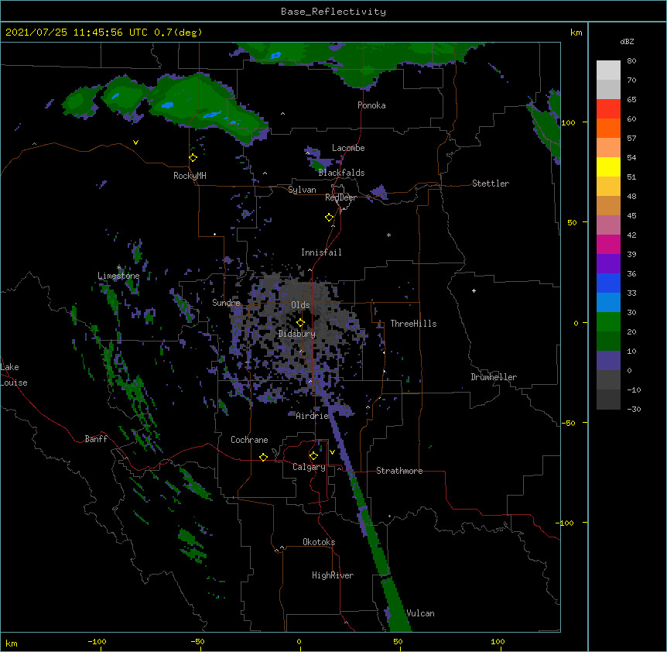Click the Ponoka city label
667x652 pixels.
click(371, 105)
